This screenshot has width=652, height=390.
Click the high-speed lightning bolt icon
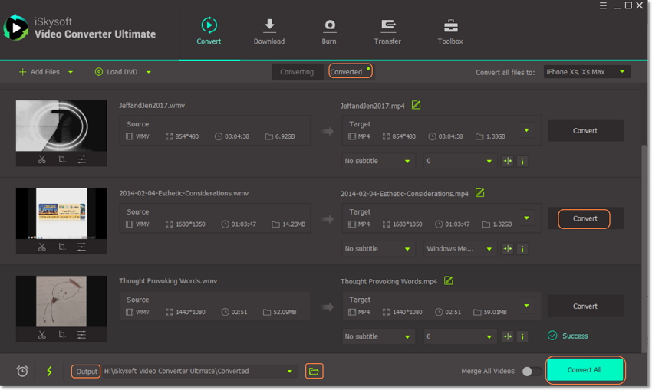[50, 371]
